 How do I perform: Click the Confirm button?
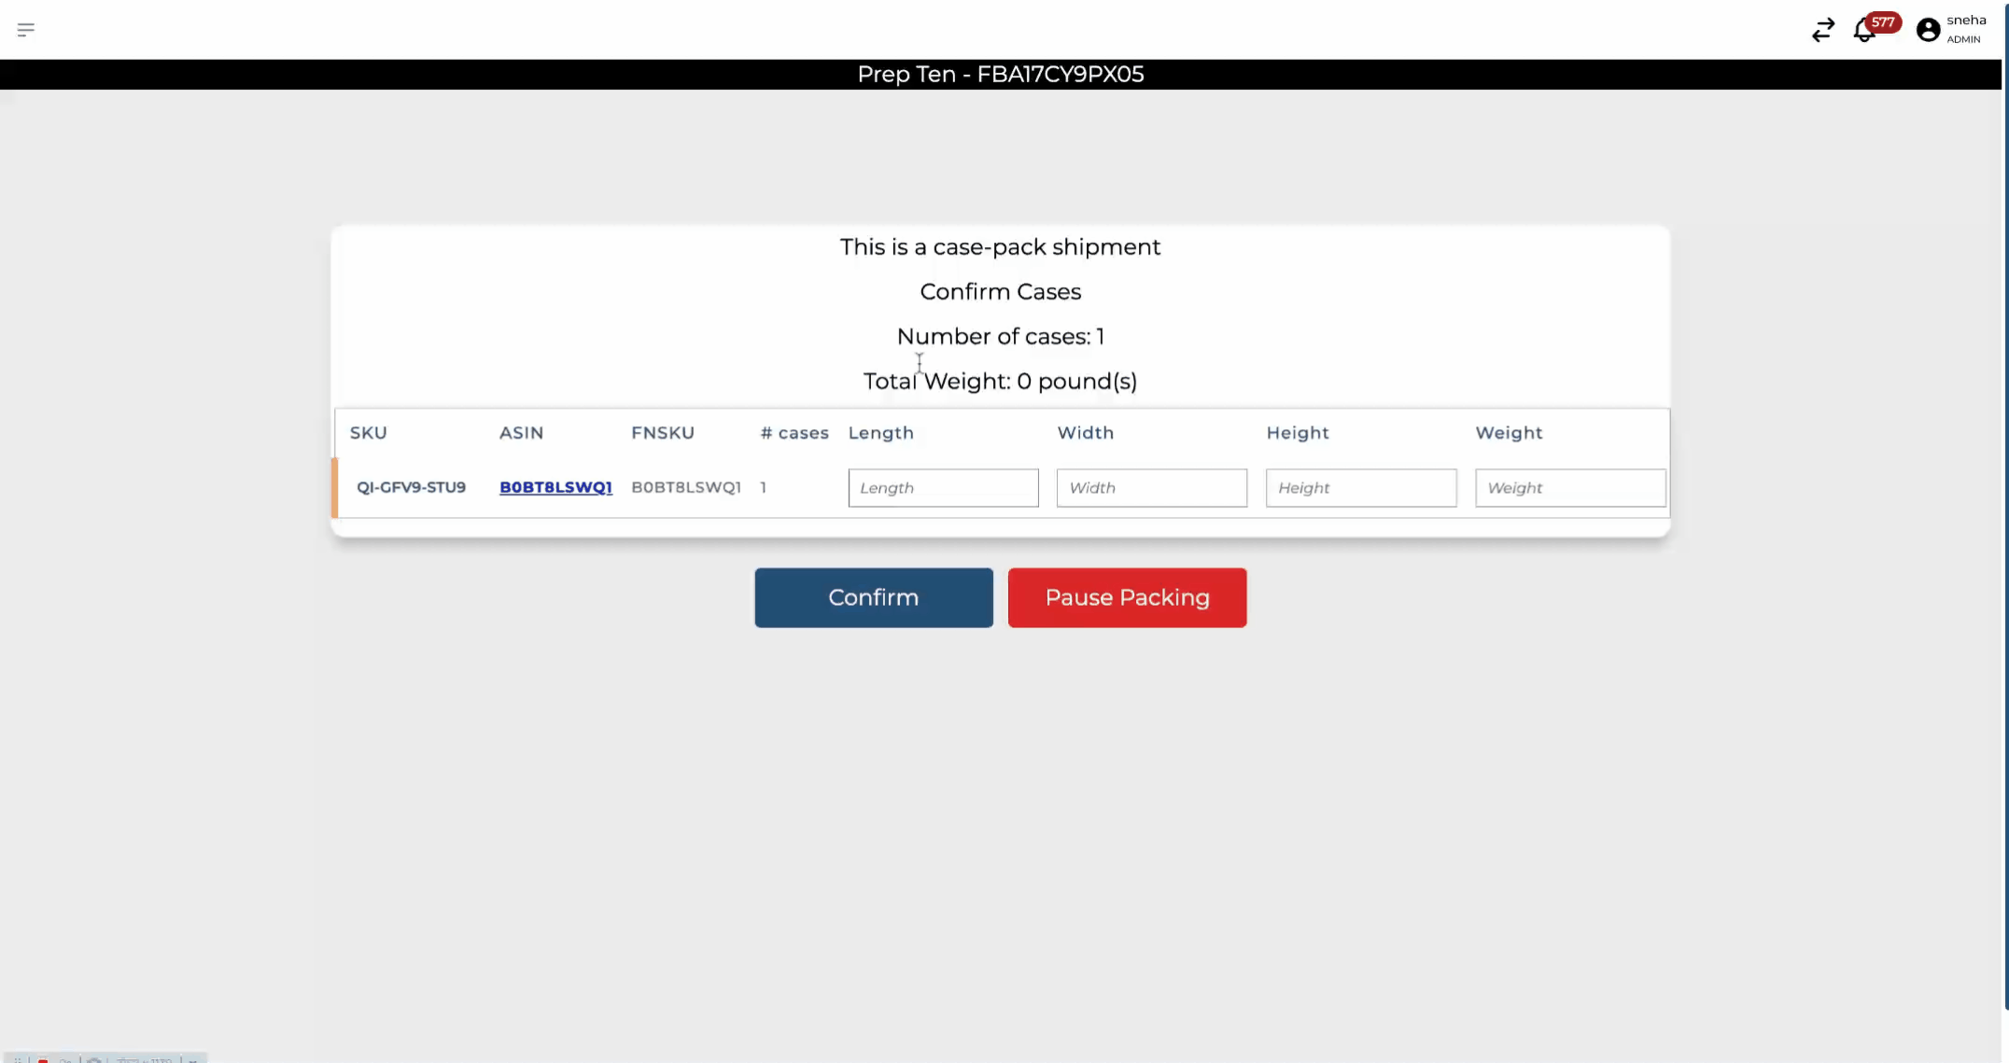[x=873, y=597]
